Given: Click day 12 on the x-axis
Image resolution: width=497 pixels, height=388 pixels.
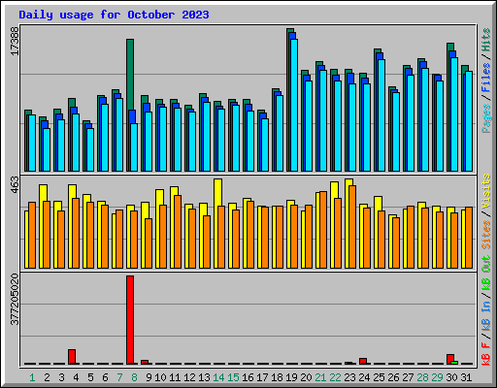Looking at the screenshot, I should pos(189,377).
